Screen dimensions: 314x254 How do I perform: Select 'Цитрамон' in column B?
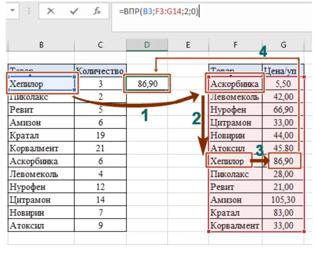coord(41,200)
